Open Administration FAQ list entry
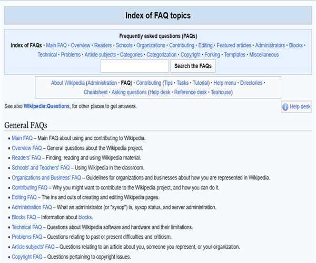This screenshot has width=316, height=263. [x=32, y=207]
